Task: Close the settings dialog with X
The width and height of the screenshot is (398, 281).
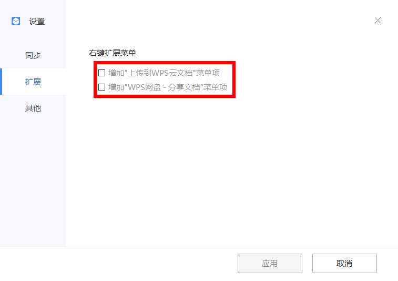Action: tap(377, 21)
